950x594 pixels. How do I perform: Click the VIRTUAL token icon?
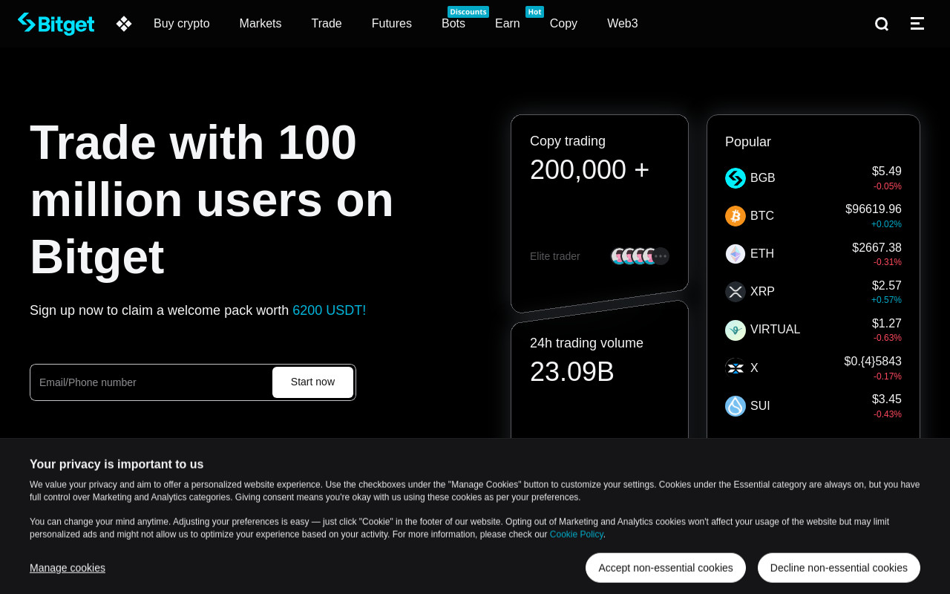point(736,330)
